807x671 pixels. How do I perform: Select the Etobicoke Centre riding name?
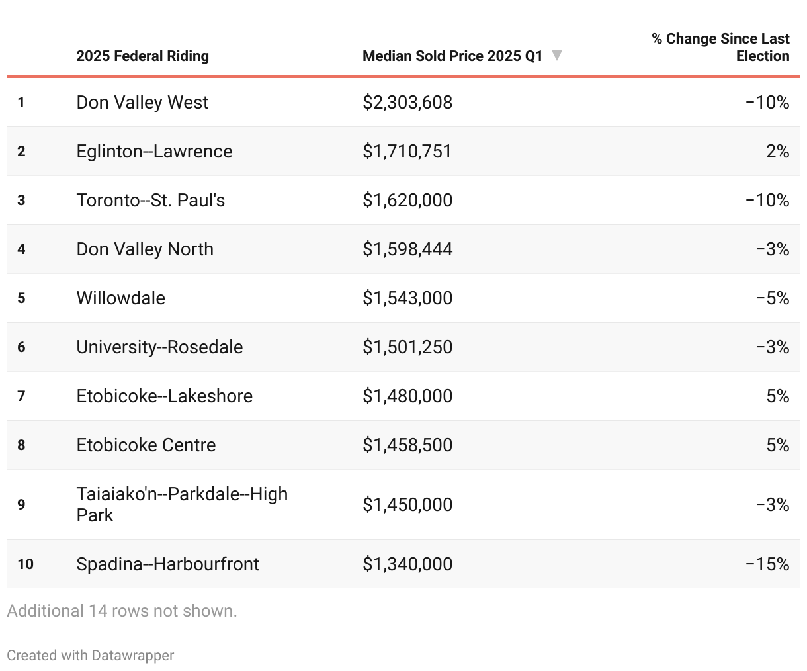(146, 445)
